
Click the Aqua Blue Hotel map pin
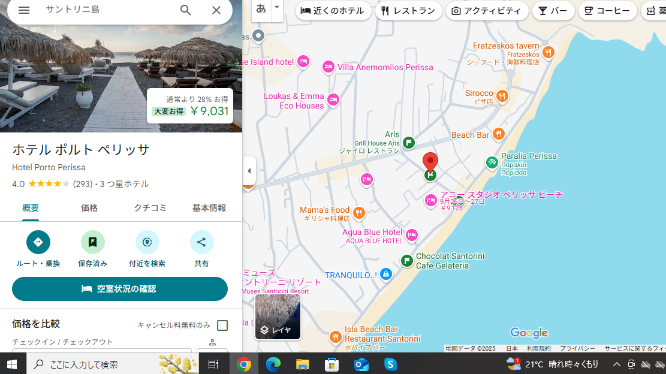click(412, 236)
